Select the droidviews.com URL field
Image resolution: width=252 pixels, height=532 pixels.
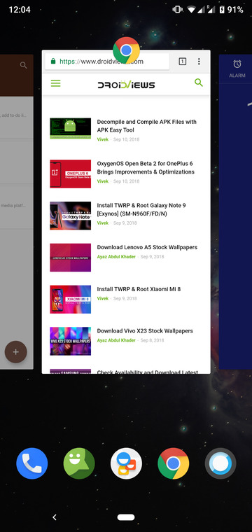click(107, 62)
